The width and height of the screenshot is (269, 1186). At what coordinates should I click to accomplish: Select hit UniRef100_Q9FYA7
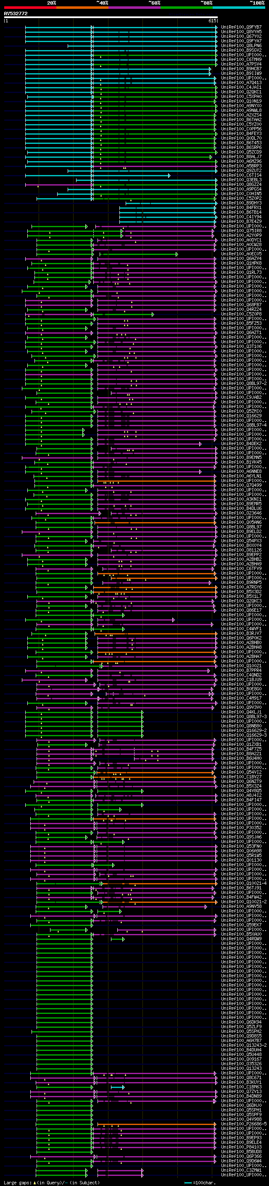pos(241,41)
